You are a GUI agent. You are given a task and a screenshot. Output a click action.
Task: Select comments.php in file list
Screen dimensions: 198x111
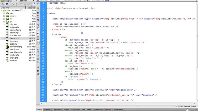16,30
